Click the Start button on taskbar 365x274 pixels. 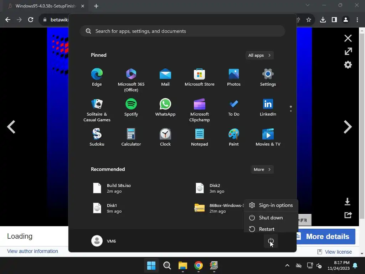(151, 265)
